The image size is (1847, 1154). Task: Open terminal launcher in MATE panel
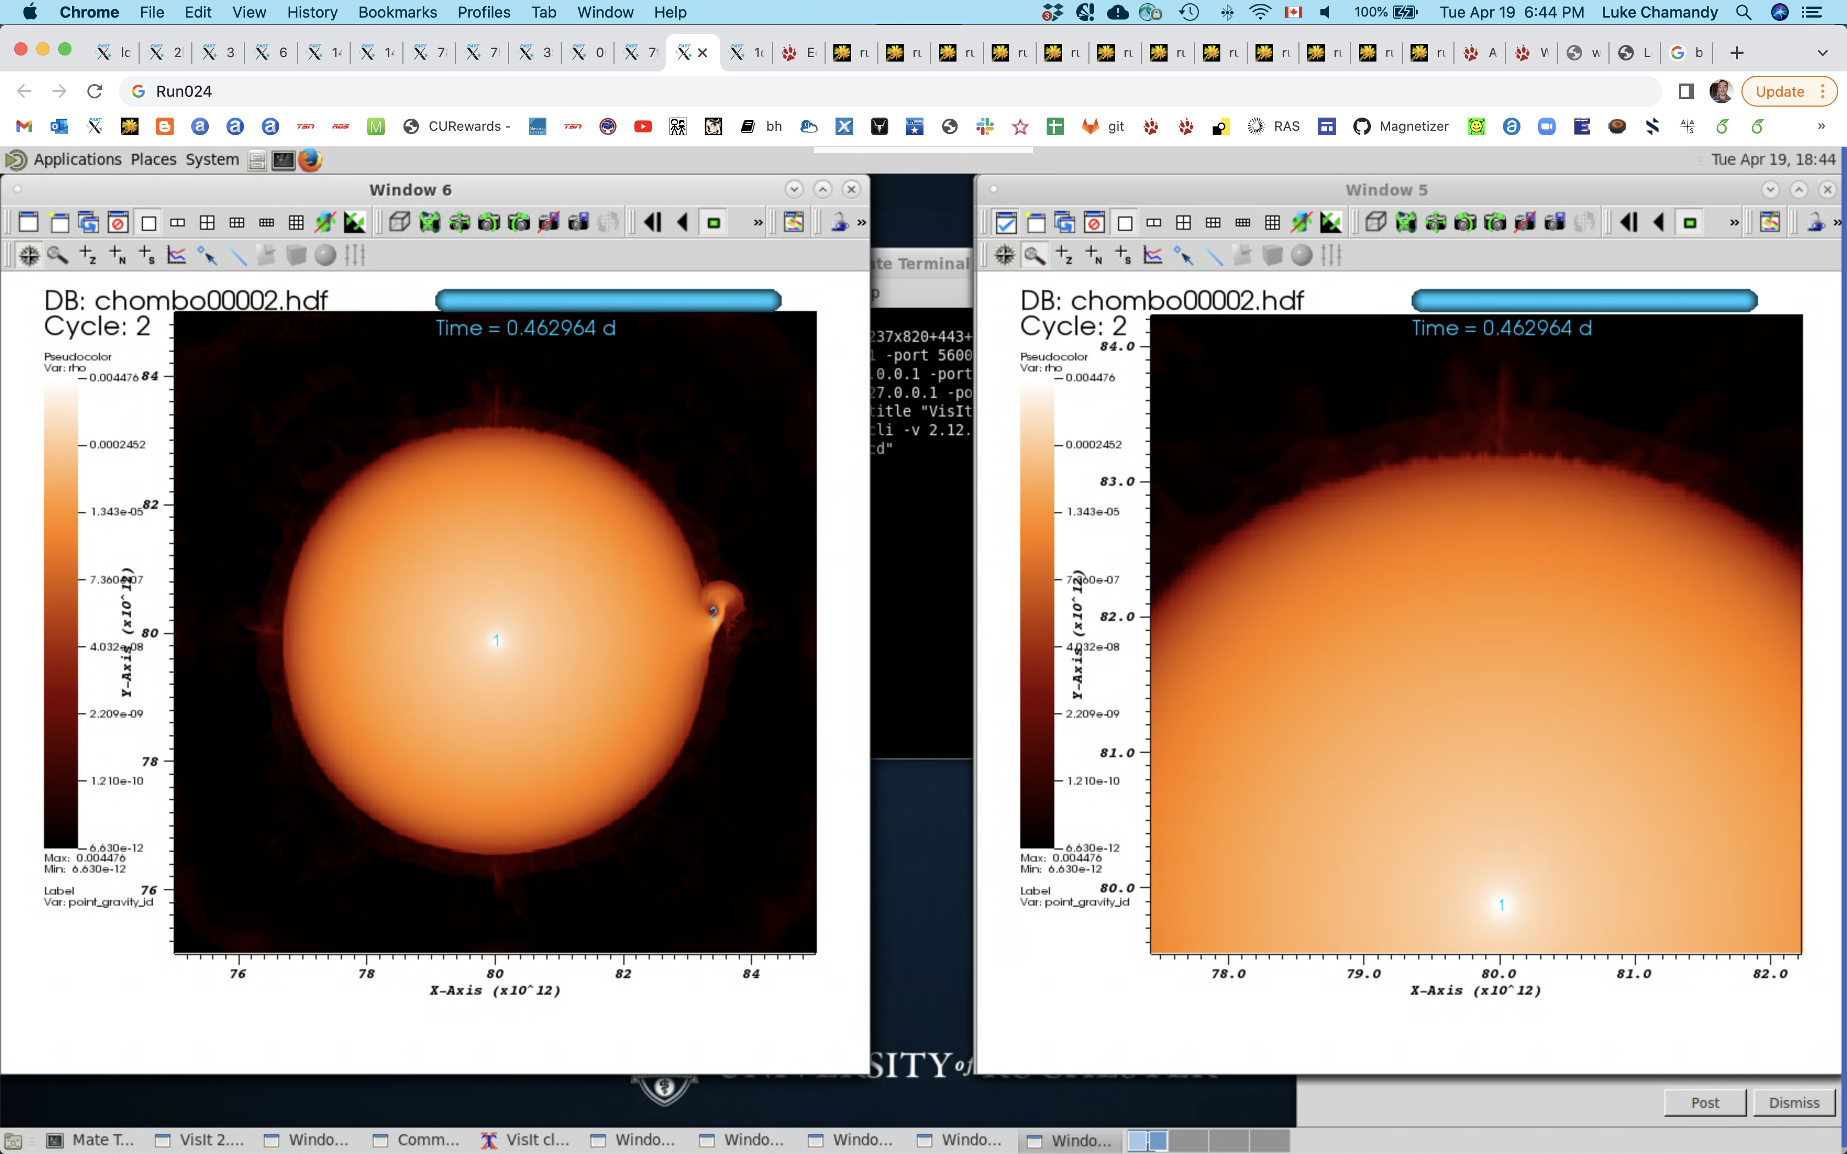coord(283,159)
